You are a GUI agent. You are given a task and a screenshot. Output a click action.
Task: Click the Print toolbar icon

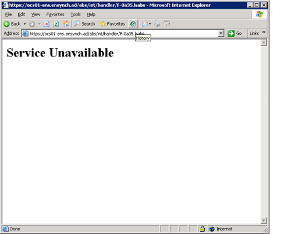pyautogui.click(x=157, y=24)
